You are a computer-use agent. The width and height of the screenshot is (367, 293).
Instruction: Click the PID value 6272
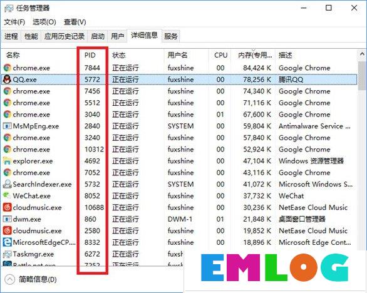coord(92,254)
